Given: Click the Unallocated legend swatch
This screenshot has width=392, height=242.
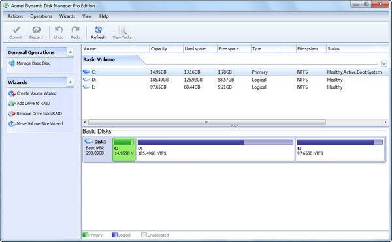Looking at the screenshot, I should [x=144, y=235].
